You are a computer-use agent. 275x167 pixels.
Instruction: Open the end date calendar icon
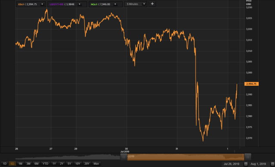tap(272, 164)
